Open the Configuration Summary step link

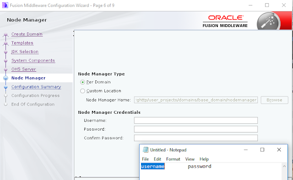click(x=36, y=87)
